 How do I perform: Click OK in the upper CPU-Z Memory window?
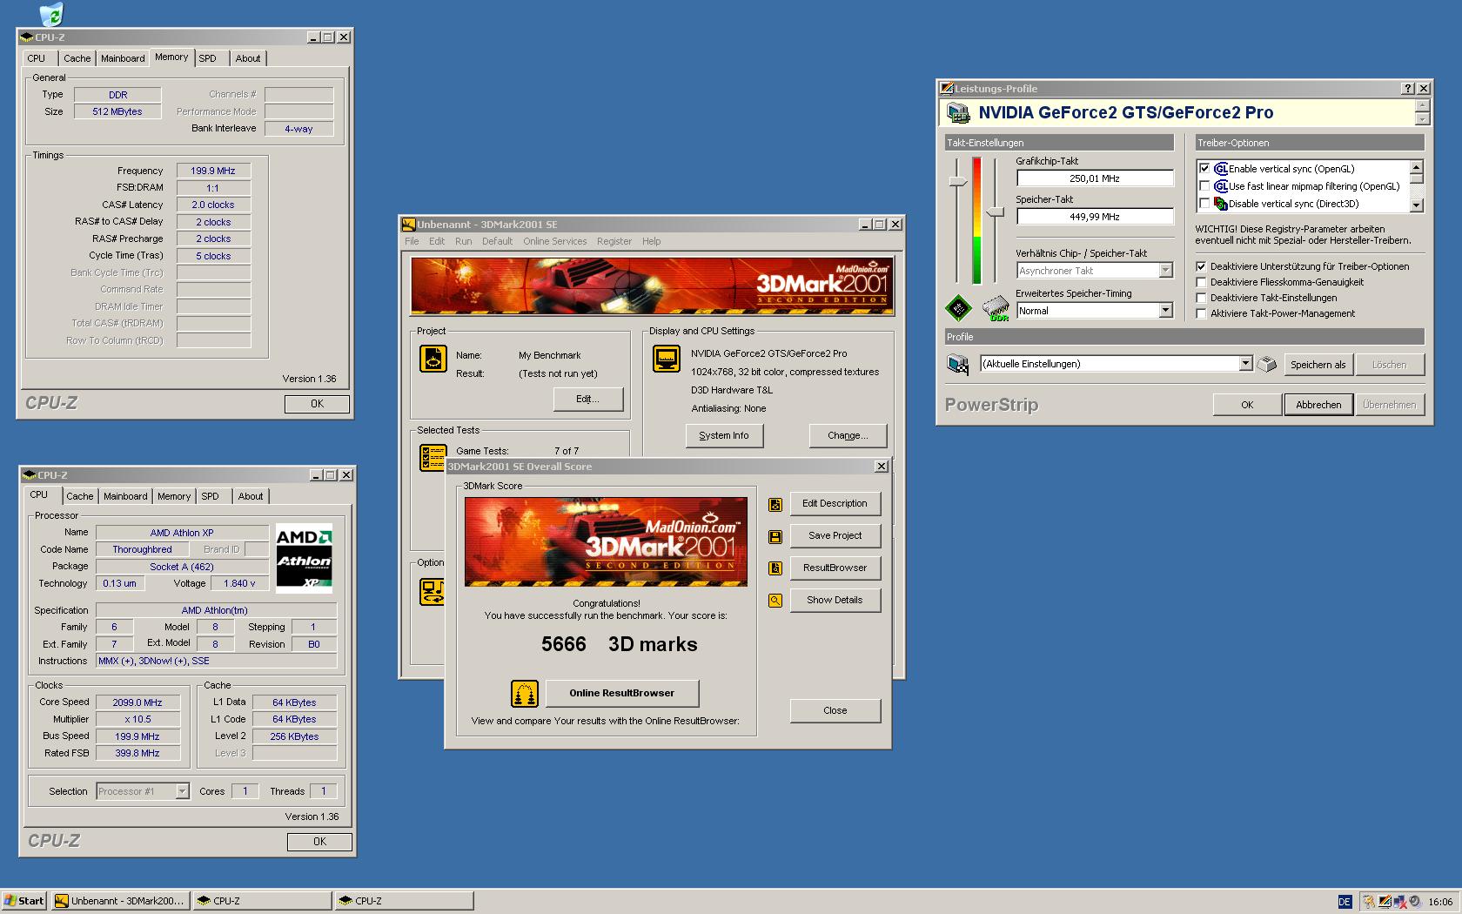[x=317, y=404]
